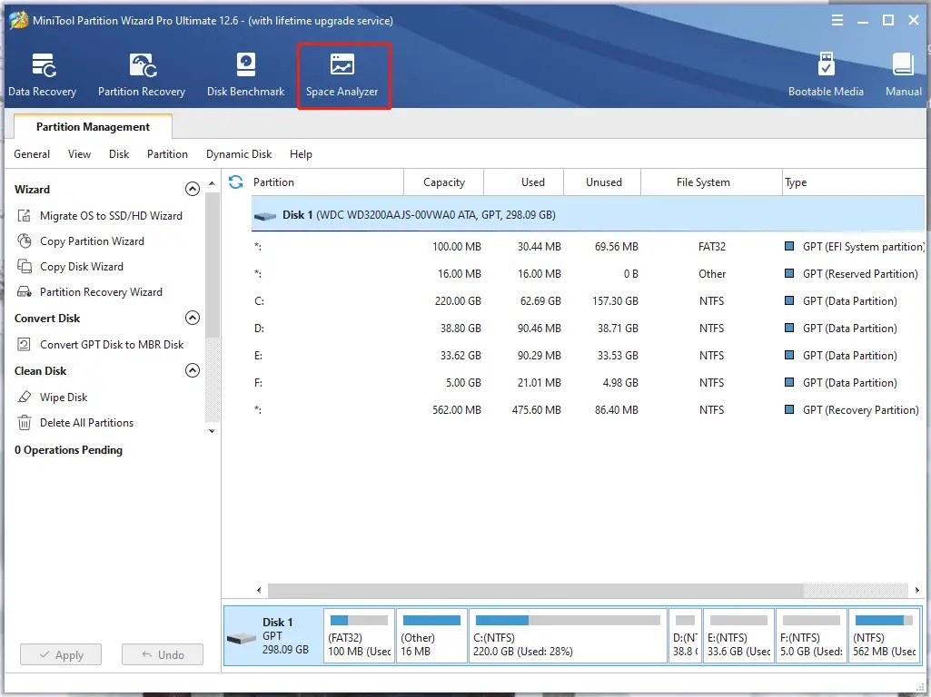Open the Manual
The image size is (931, 697).
pos(903,74)
